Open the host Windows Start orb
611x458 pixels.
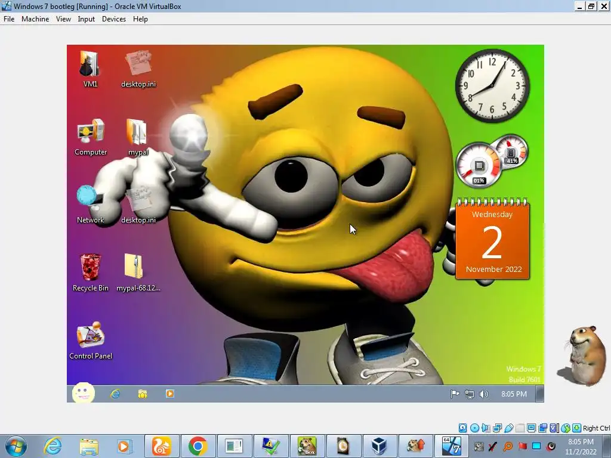point(16,446)
